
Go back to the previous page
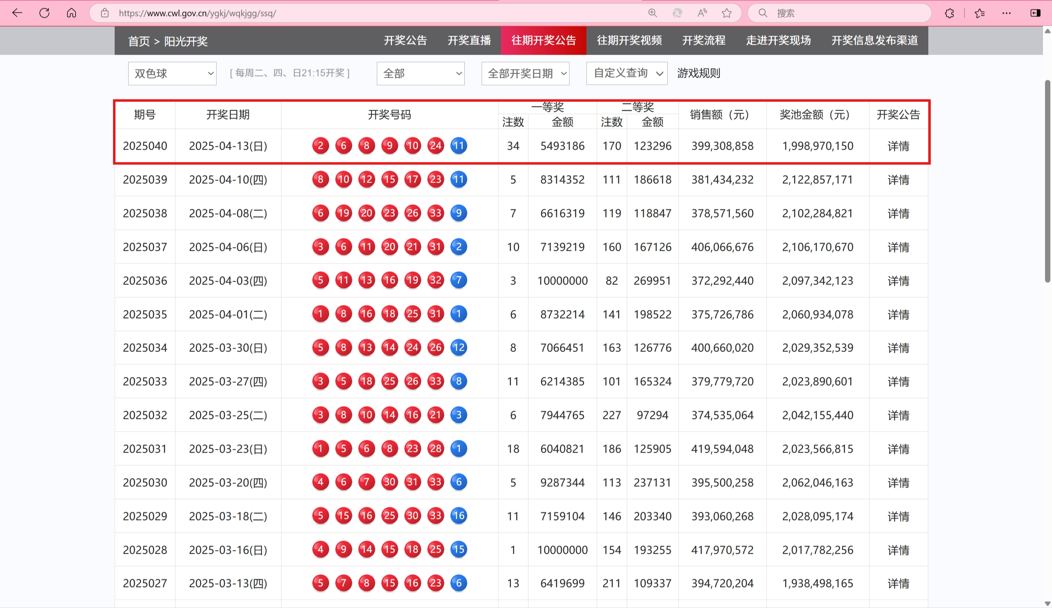[x=17, y=13]
